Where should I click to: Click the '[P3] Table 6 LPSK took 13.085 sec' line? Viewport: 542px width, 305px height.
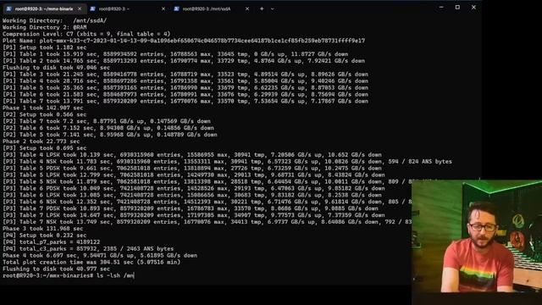(192, 195)
